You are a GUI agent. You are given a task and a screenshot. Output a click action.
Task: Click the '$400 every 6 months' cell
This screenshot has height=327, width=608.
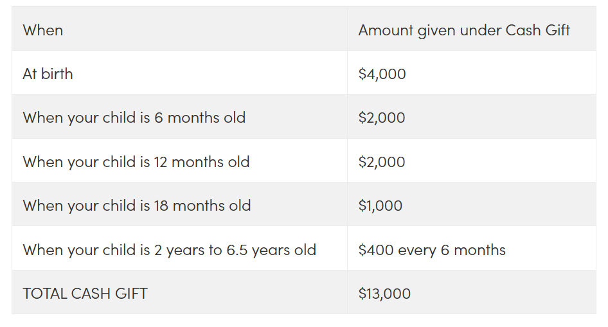pos(432,250)
